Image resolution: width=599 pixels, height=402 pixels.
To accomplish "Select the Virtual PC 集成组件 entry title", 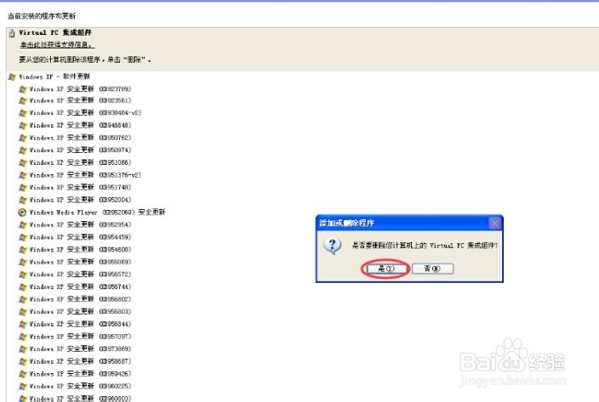I will click(x=55, y=33).
